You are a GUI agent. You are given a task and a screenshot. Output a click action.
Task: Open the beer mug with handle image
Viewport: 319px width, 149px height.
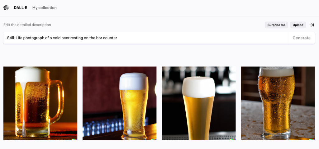click(40, 103)
